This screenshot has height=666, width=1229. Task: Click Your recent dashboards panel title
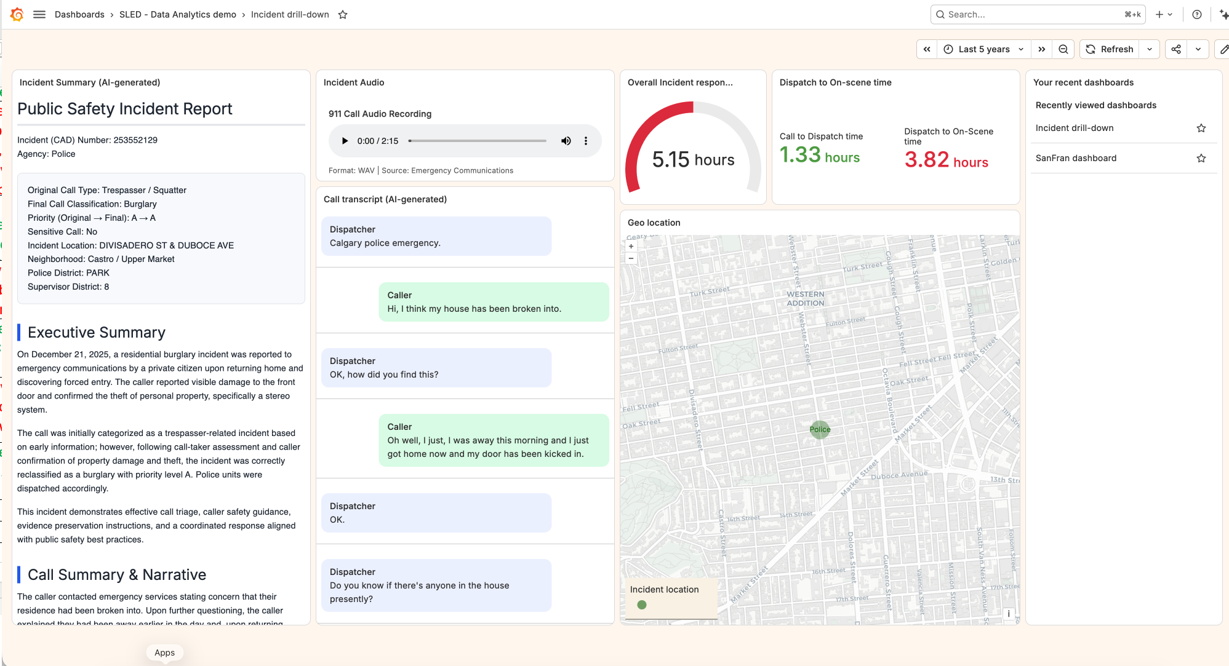1083,82
